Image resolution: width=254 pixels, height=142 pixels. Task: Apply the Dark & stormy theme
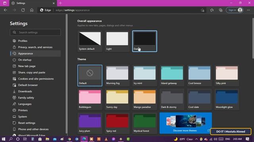[x=172, y=99]
